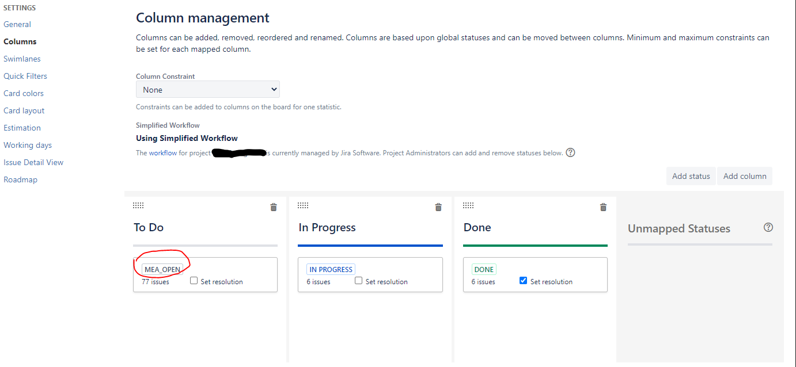Open Quick Filters settings
This screenshot has height=367, width=796.
click(x=25, y=76)
